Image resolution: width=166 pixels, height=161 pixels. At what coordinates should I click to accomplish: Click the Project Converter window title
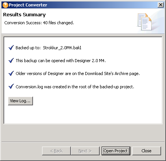tap(28, 5)
